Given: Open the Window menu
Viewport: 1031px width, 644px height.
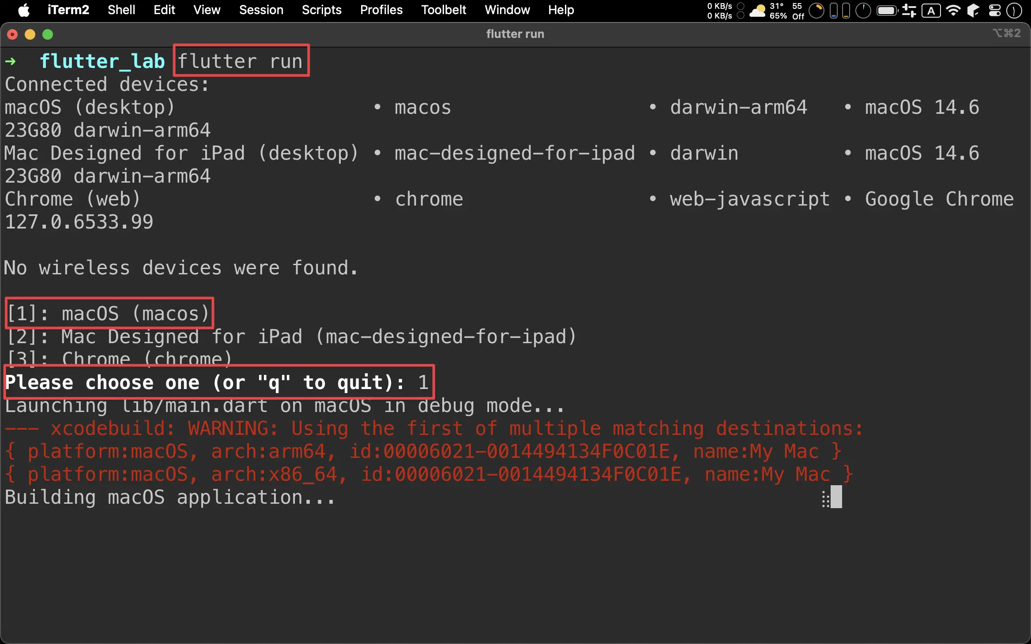Looking at the screenshot, I should pyautogui.click(x=507, y=10).
